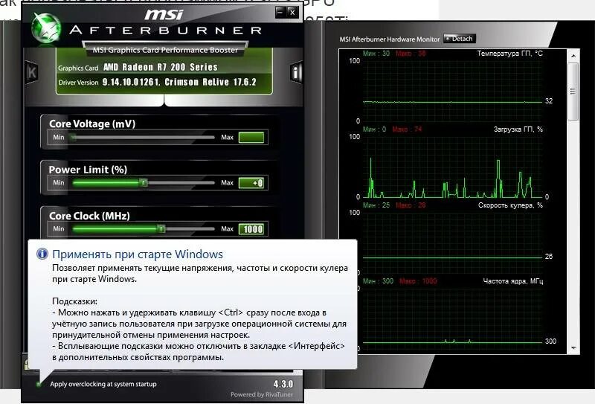Click the AMD Radeon R7 200 Series text
Viewport: 595px width, 404px height.
point(161,67)
